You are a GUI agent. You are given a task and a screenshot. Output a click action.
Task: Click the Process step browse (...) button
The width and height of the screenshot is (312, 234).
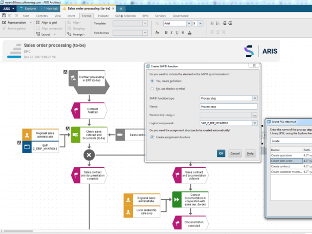coord(255,115)
